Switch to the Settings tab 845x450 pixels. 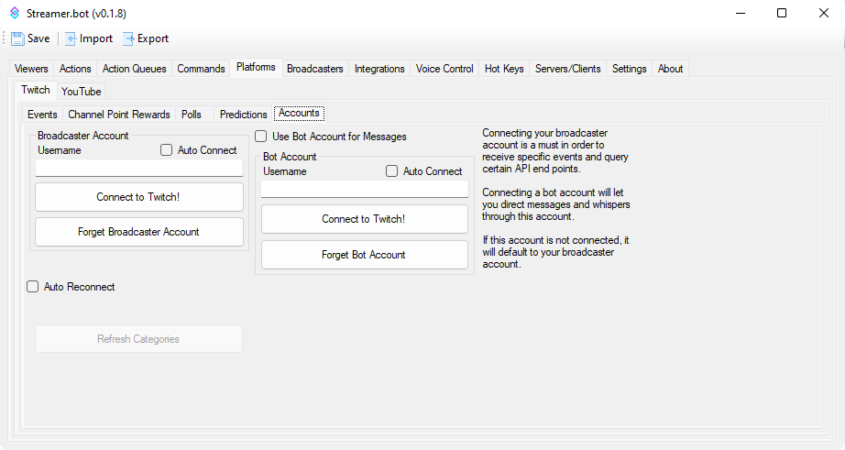[629, 69]
